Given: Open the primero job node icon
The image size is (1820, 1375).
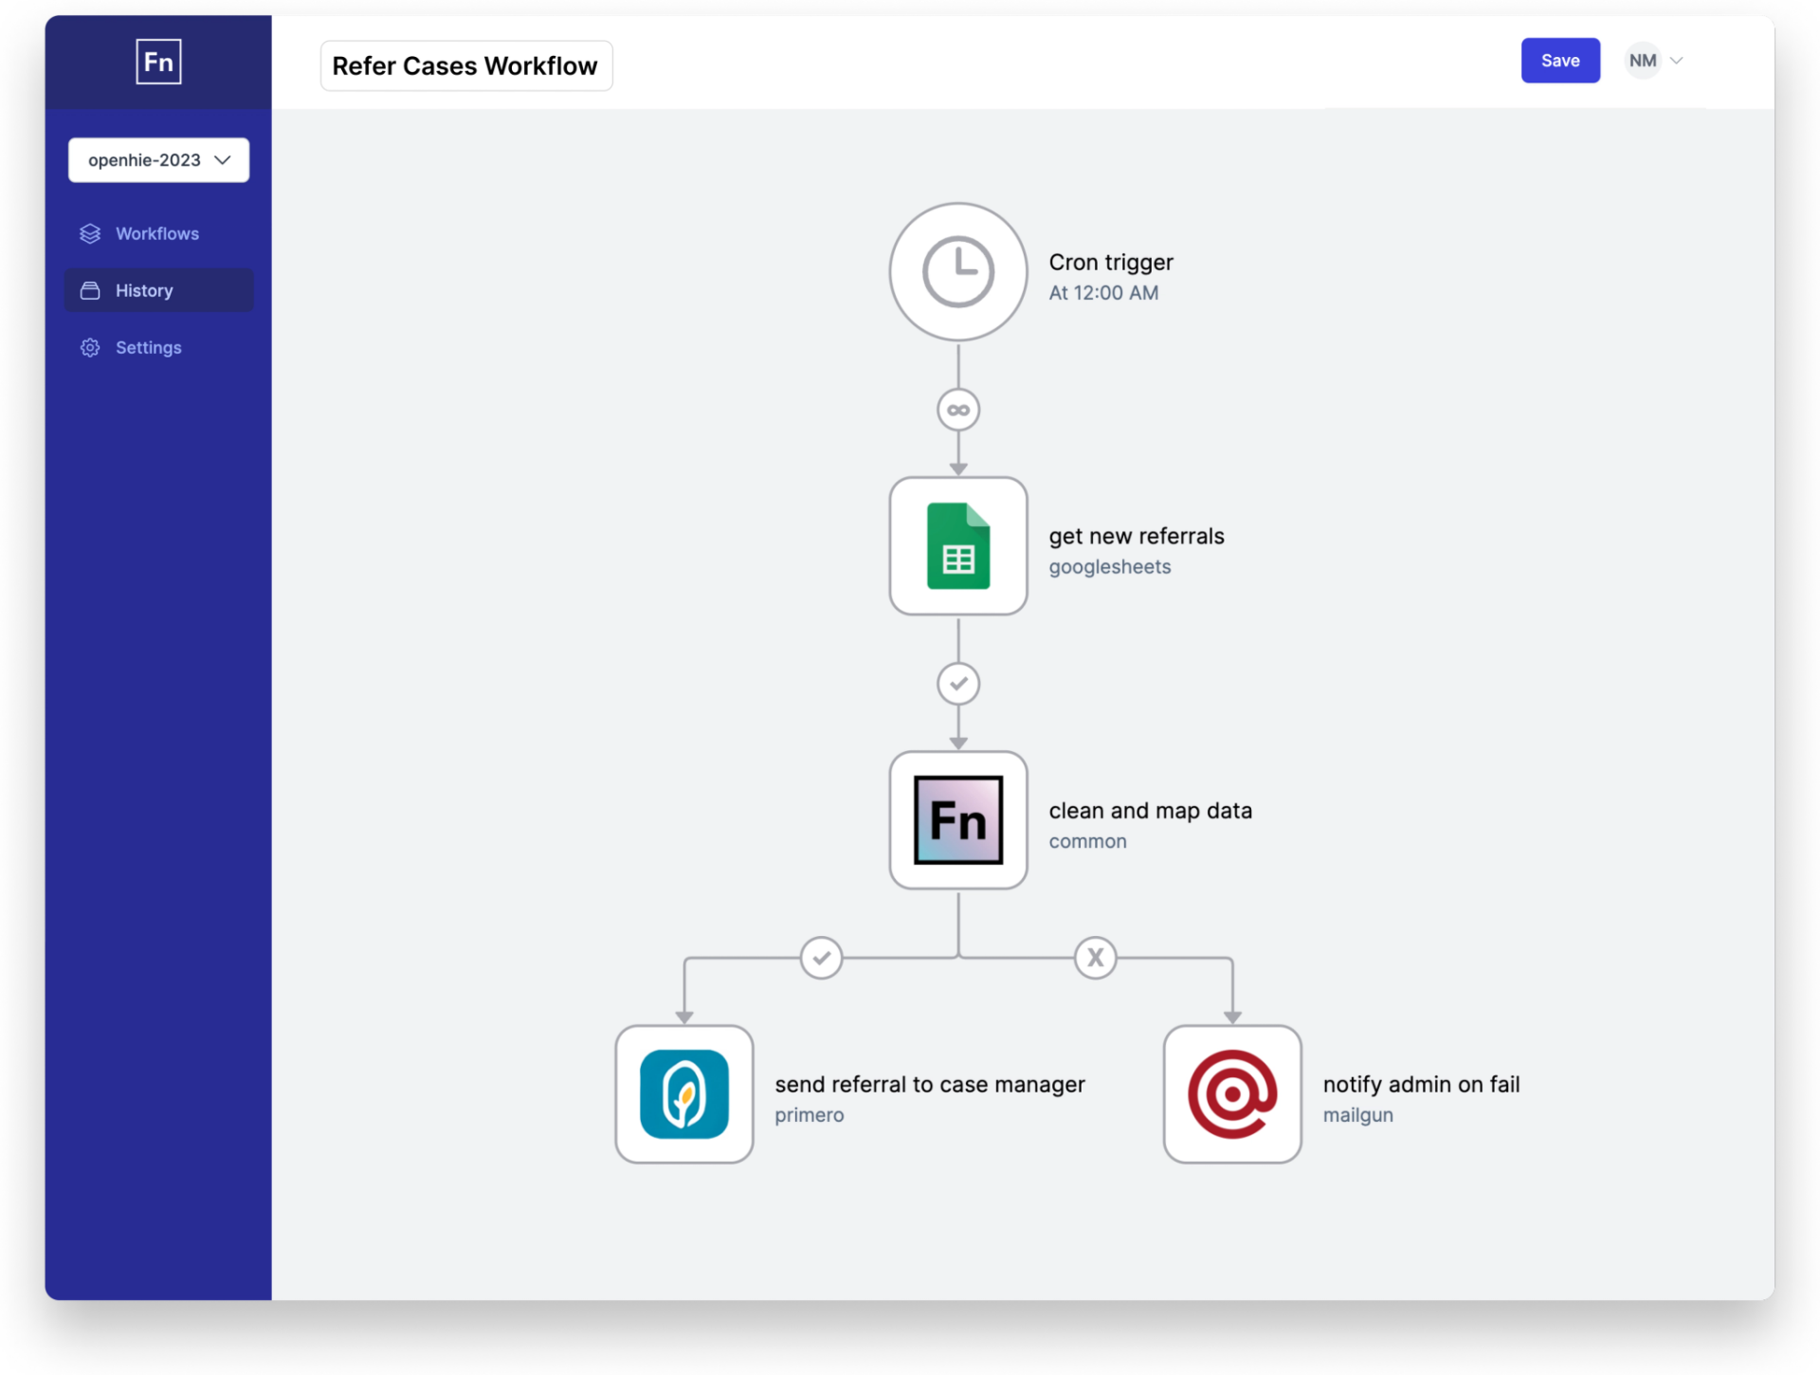Looking at the screenshot, I should point(683,1093).
